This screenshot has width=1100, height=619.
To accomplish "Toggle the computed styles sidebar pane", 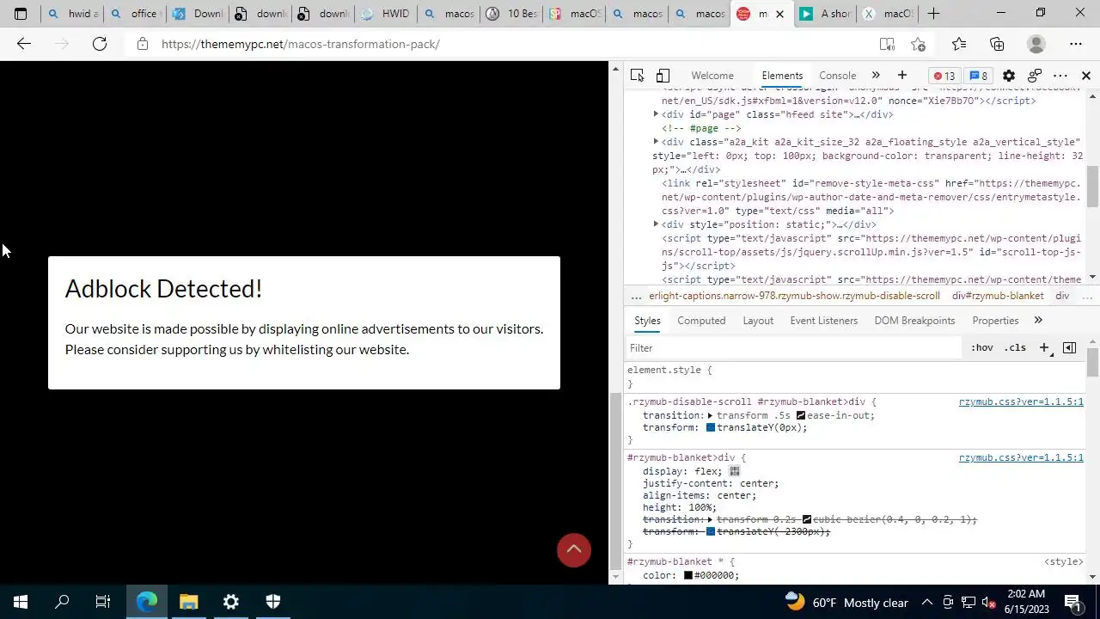I will click(1069, 347).
